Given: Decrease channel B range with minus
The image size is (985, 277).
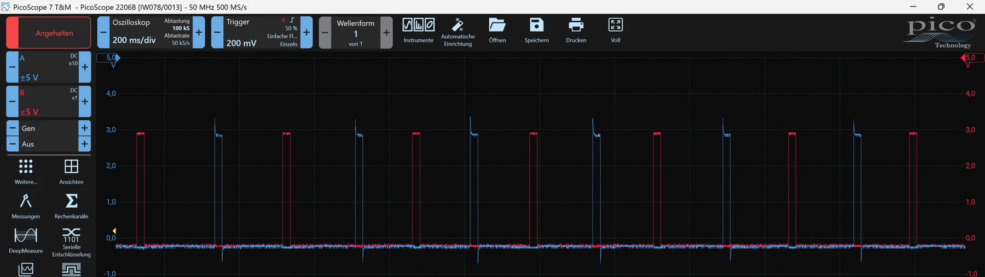Looking at the screenshot, I should pos(12,102).
